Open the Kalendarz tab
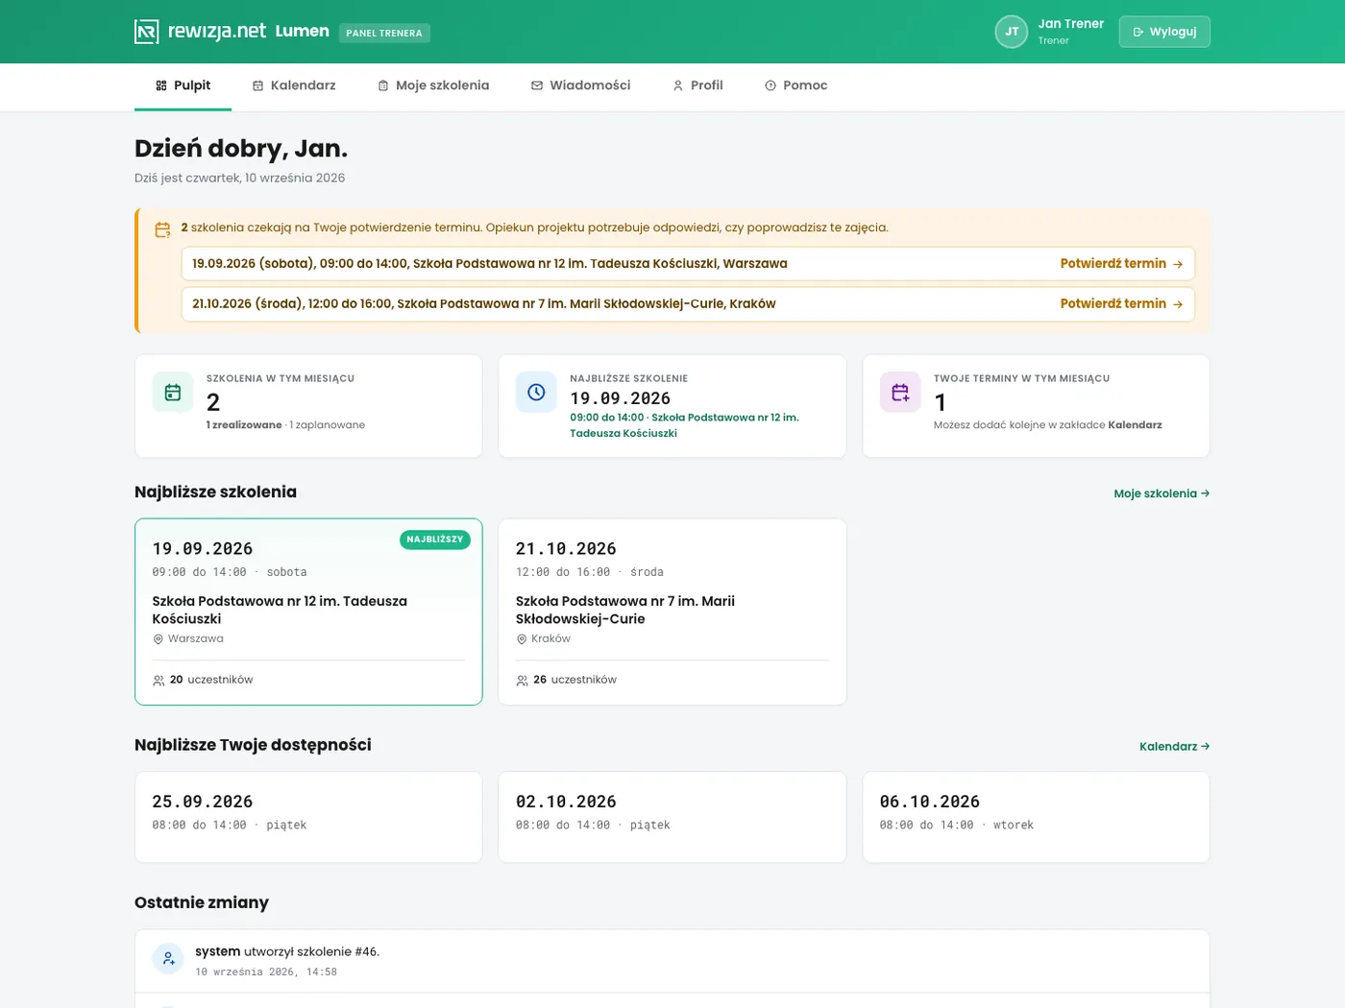The width and height of the screenshot is (1345, 1008). tap(294, 85)
